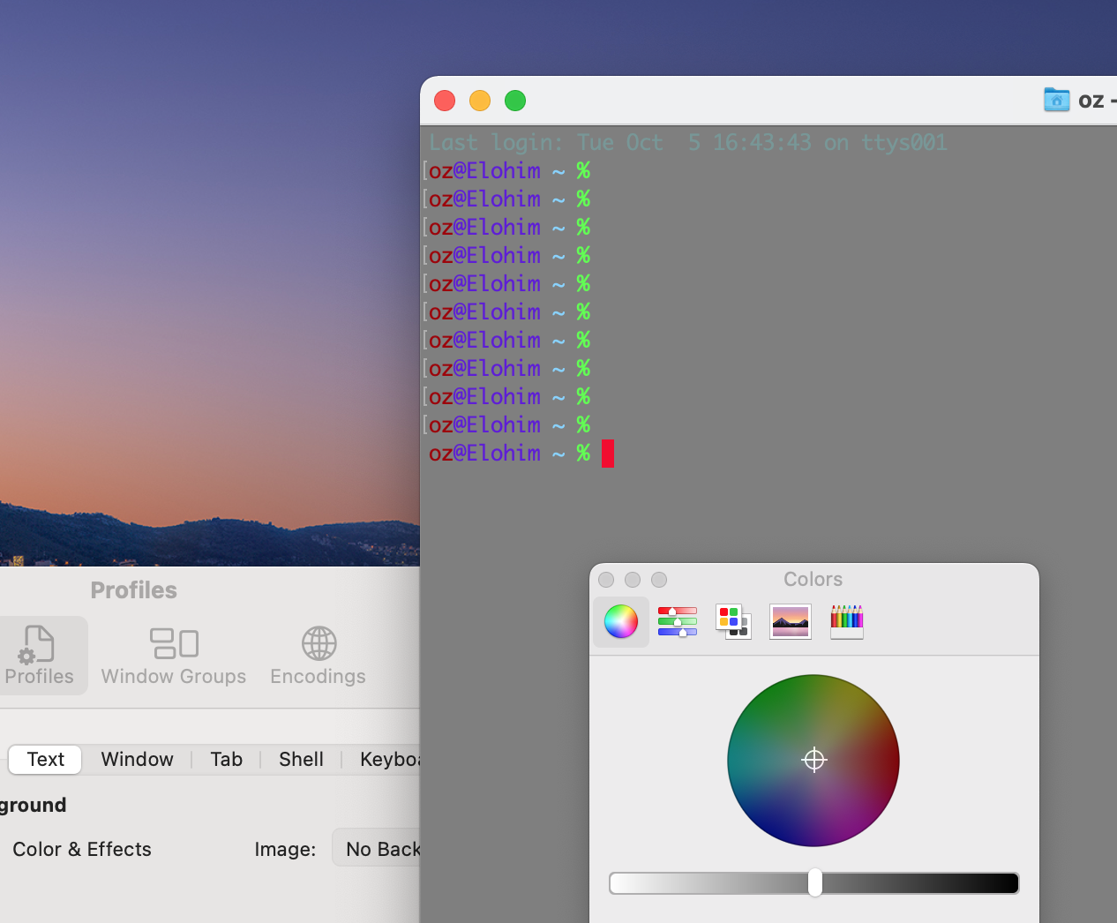Click the 'Last login' line in Terminal
Viewport: 1117px width, 923px height.
[688, 142]
